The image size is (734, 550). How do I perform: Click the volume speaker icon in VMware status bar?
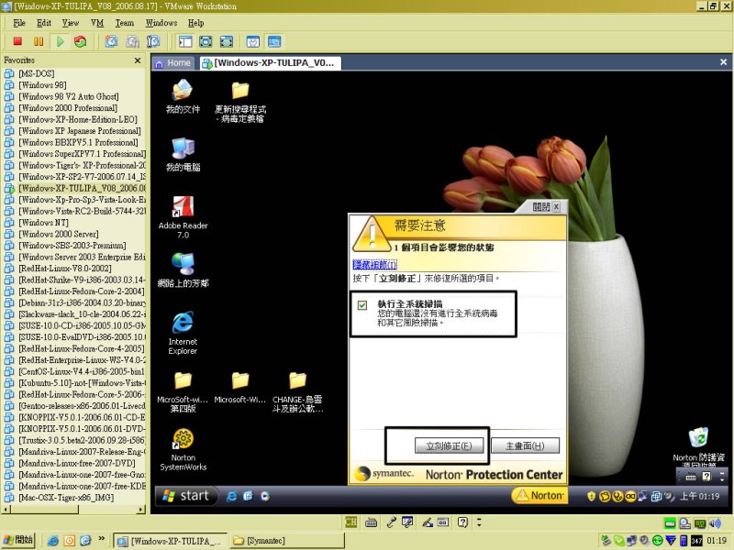click(x=715, y=523)
